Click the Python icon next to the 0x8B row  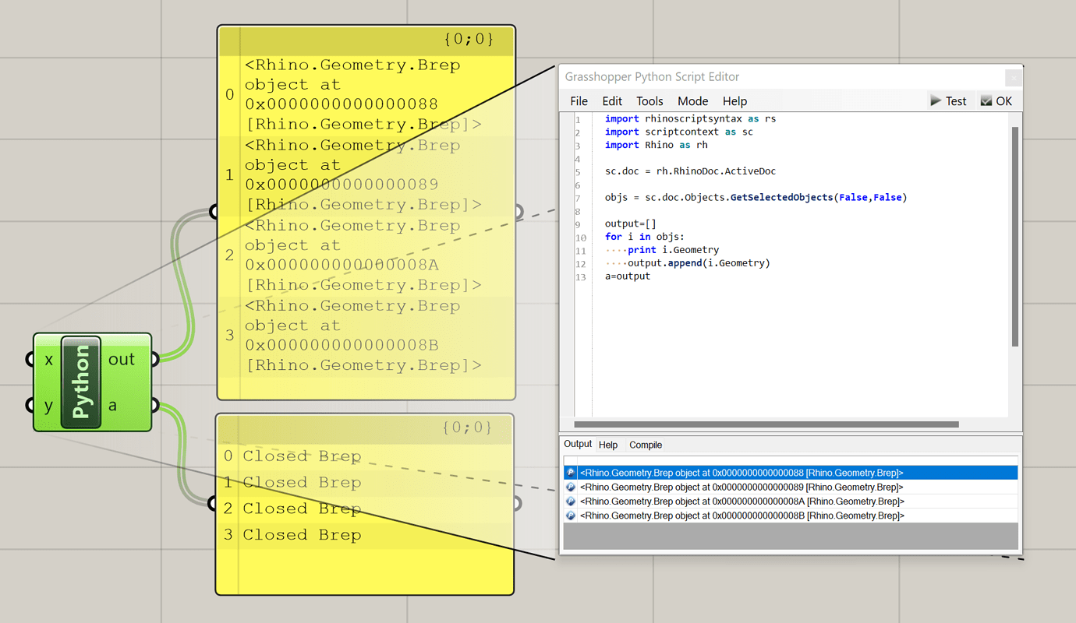click(570, 515)
